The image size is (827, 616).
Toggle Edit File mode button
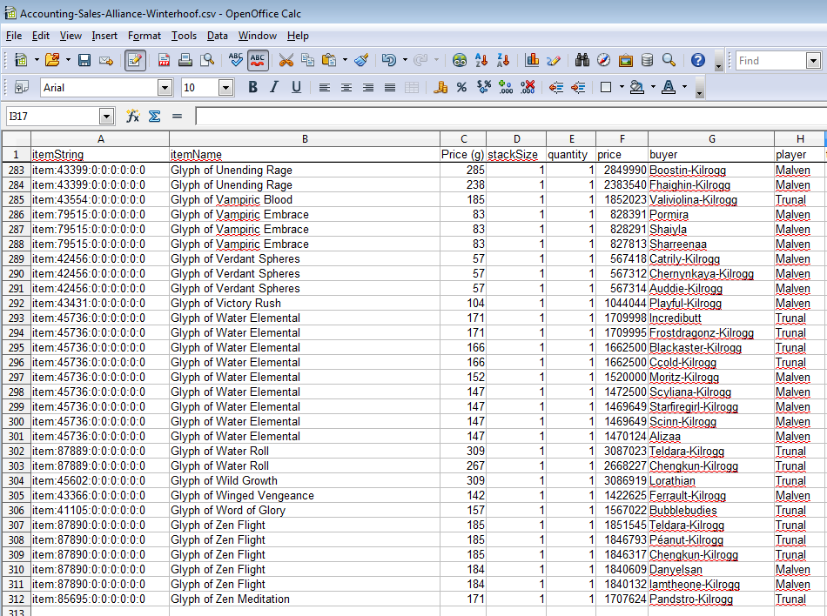(x=135, y=61)
